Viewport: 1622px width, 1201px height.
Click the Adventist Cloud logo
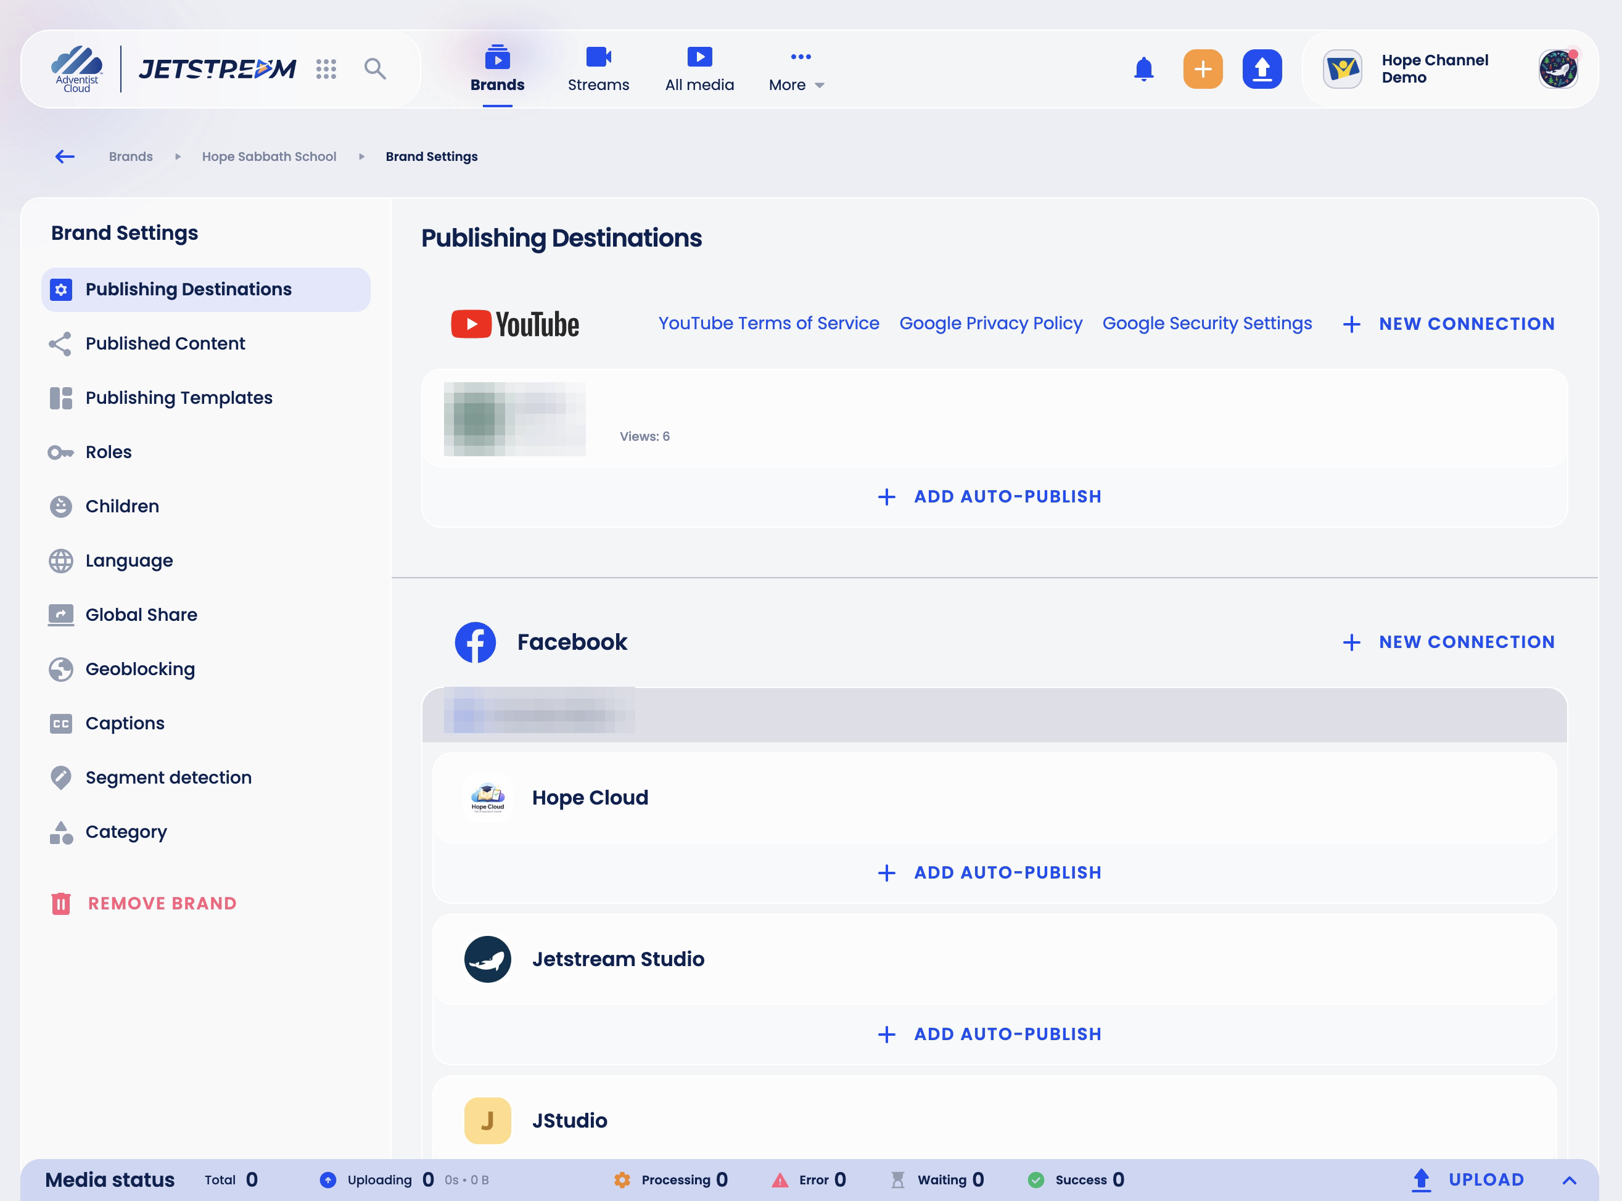coord(76,69)
